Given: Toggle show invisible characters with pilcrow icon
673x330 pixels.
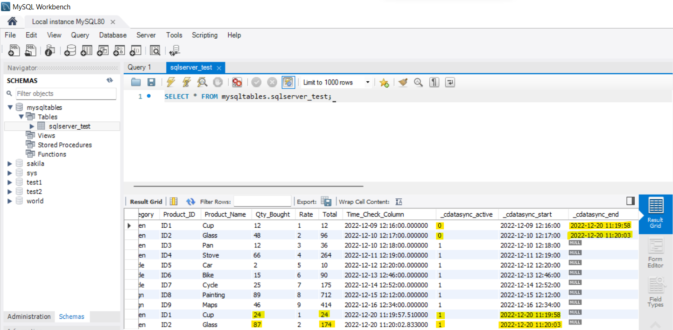Looking at the screenshot, I should tap(434, 82).
